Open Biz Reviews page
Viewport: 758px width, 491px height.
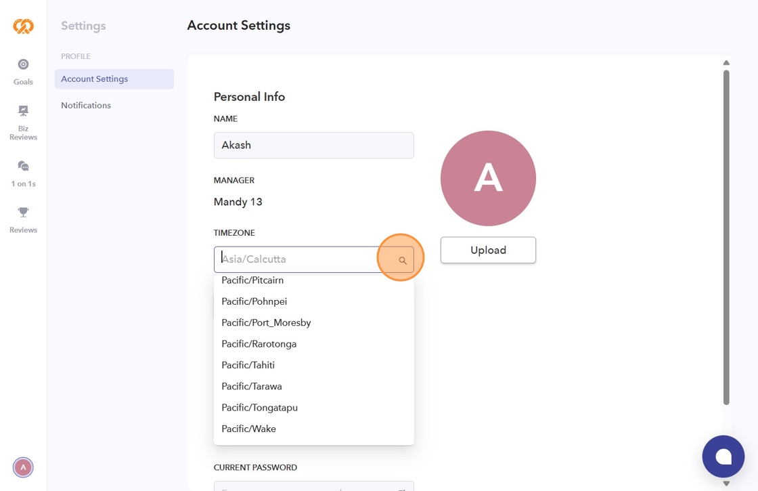pyautogui.click(x=23, y=122)
